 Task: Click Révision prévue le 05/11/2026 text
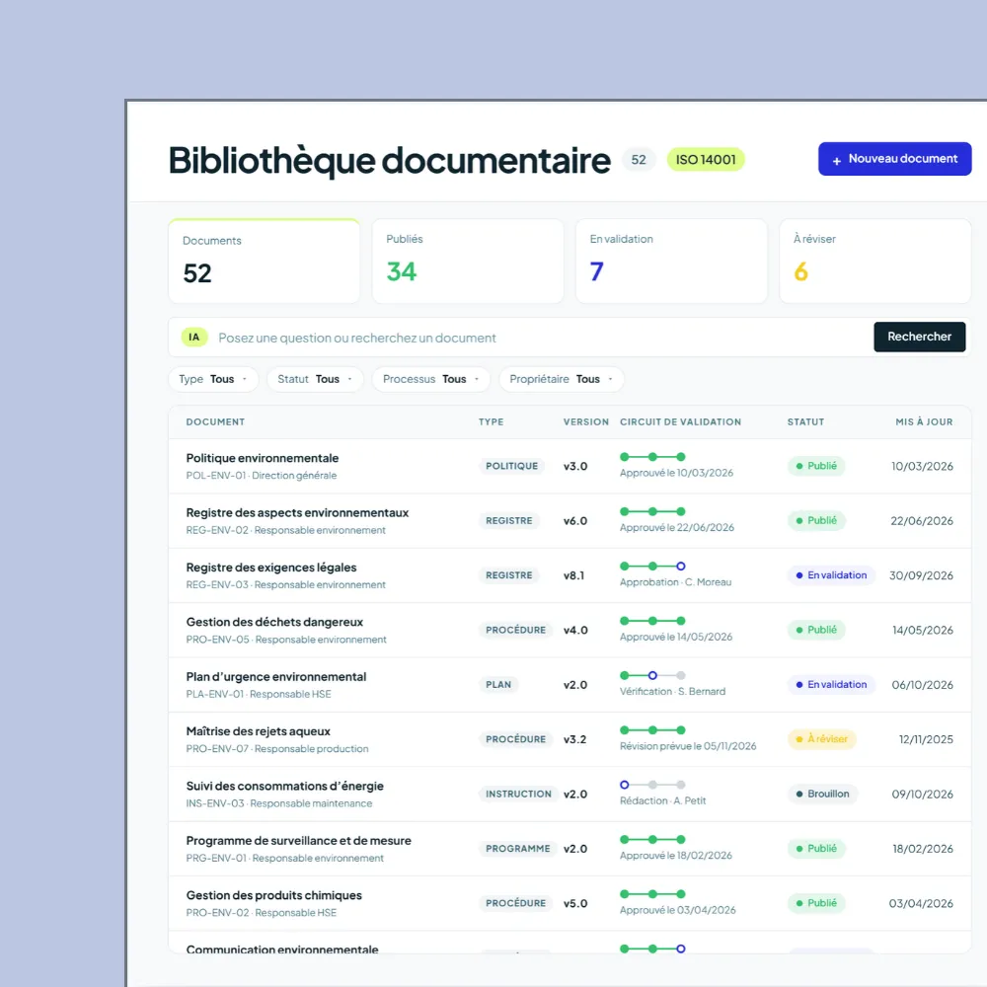pyautogui.click(x=688, y=746)
